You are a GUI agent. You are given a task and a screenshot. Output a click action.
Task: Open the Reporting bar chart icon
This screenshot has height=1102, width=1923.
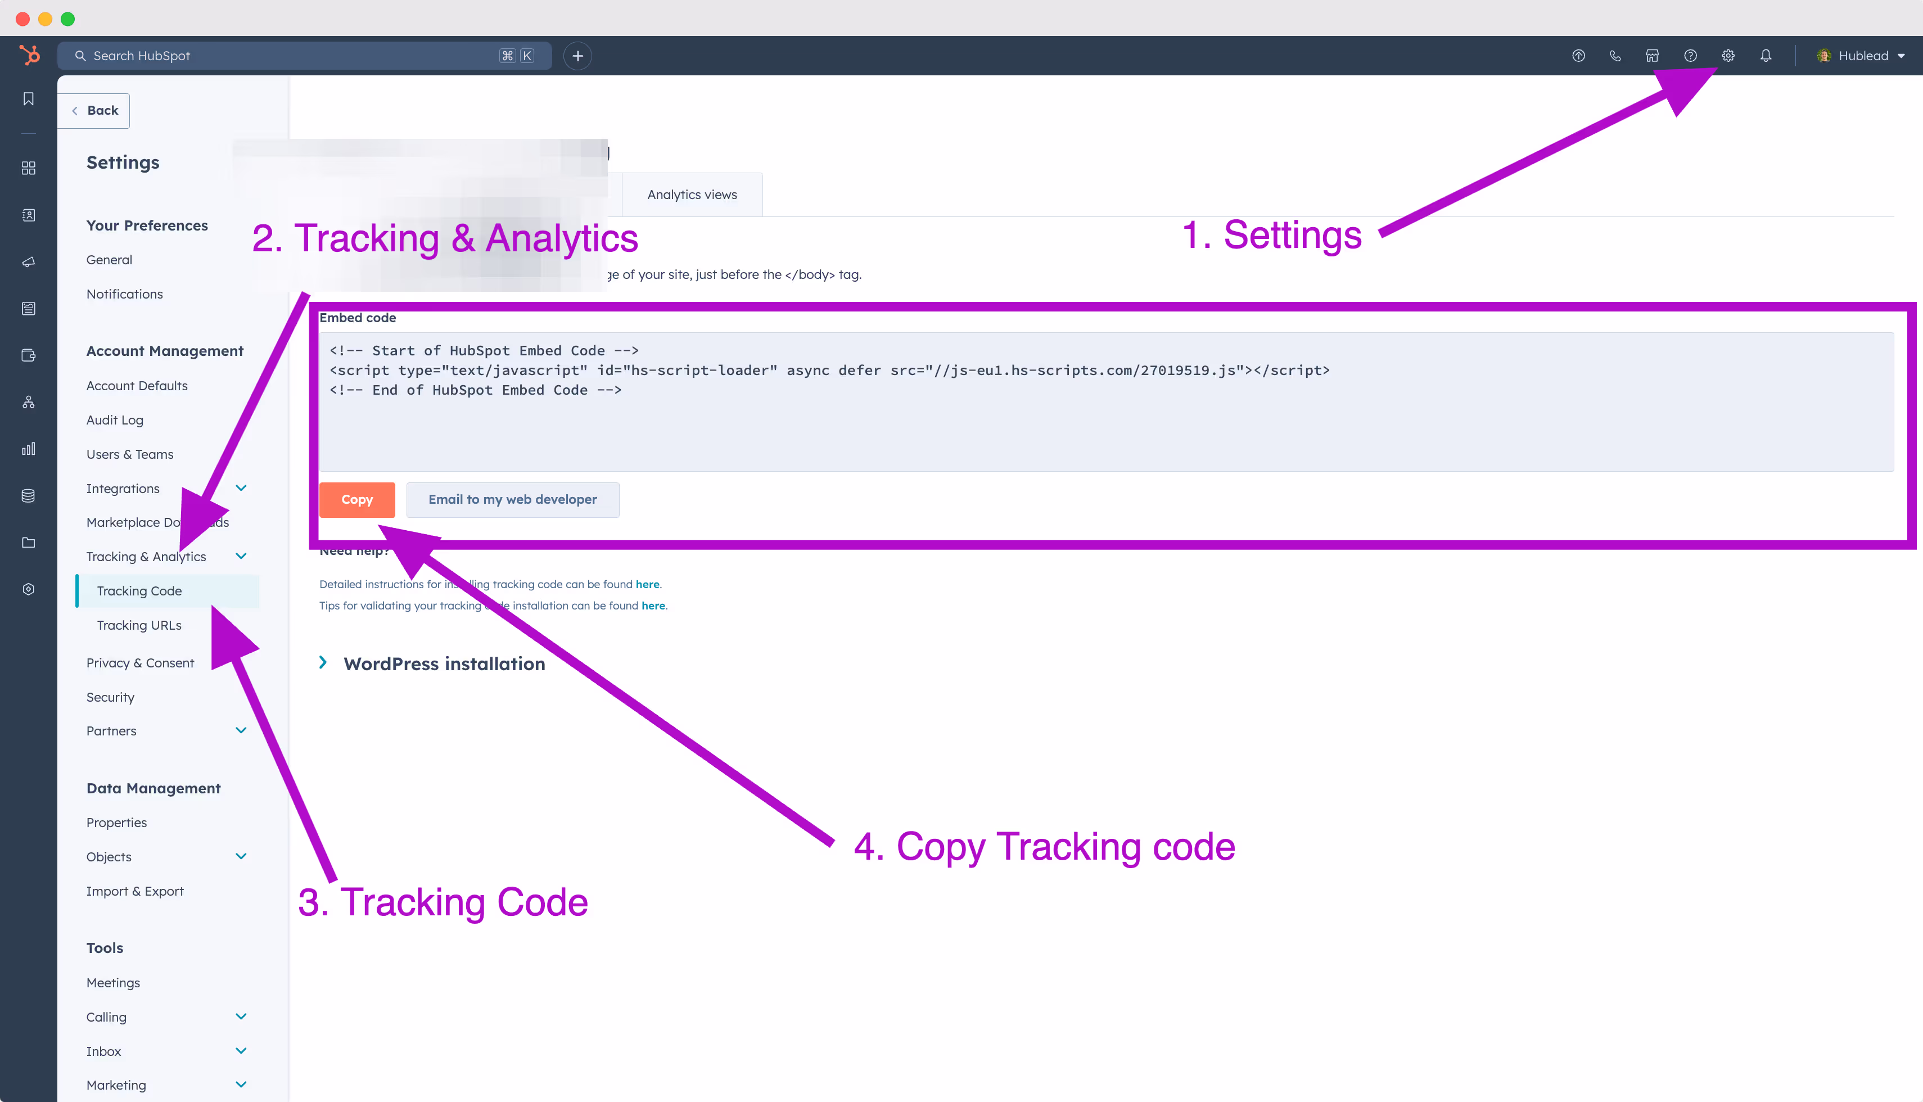[29, 449]
